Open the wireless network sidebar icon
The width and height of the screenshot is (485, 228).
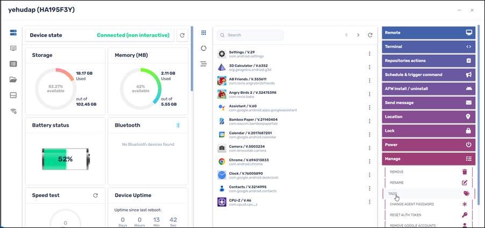[13, 111]
